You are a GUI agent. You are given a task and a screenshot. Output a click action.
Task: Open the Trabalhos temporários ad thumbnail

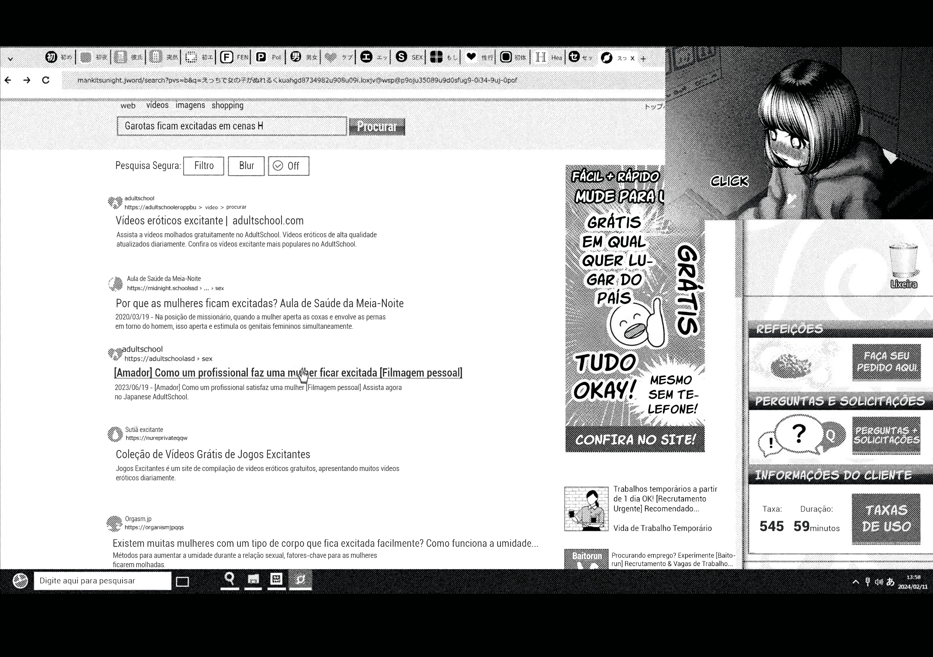tap(586, 509)
